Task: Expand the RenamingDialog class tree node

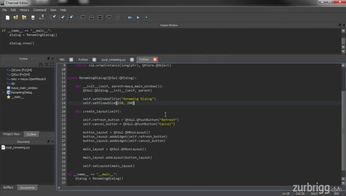Action: [4, 93]
